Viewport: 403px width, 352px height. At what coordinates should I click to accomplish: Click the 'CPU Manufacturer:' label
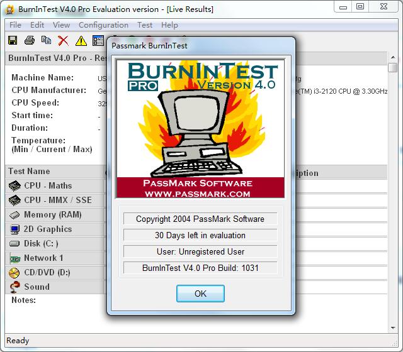(49, 91)
